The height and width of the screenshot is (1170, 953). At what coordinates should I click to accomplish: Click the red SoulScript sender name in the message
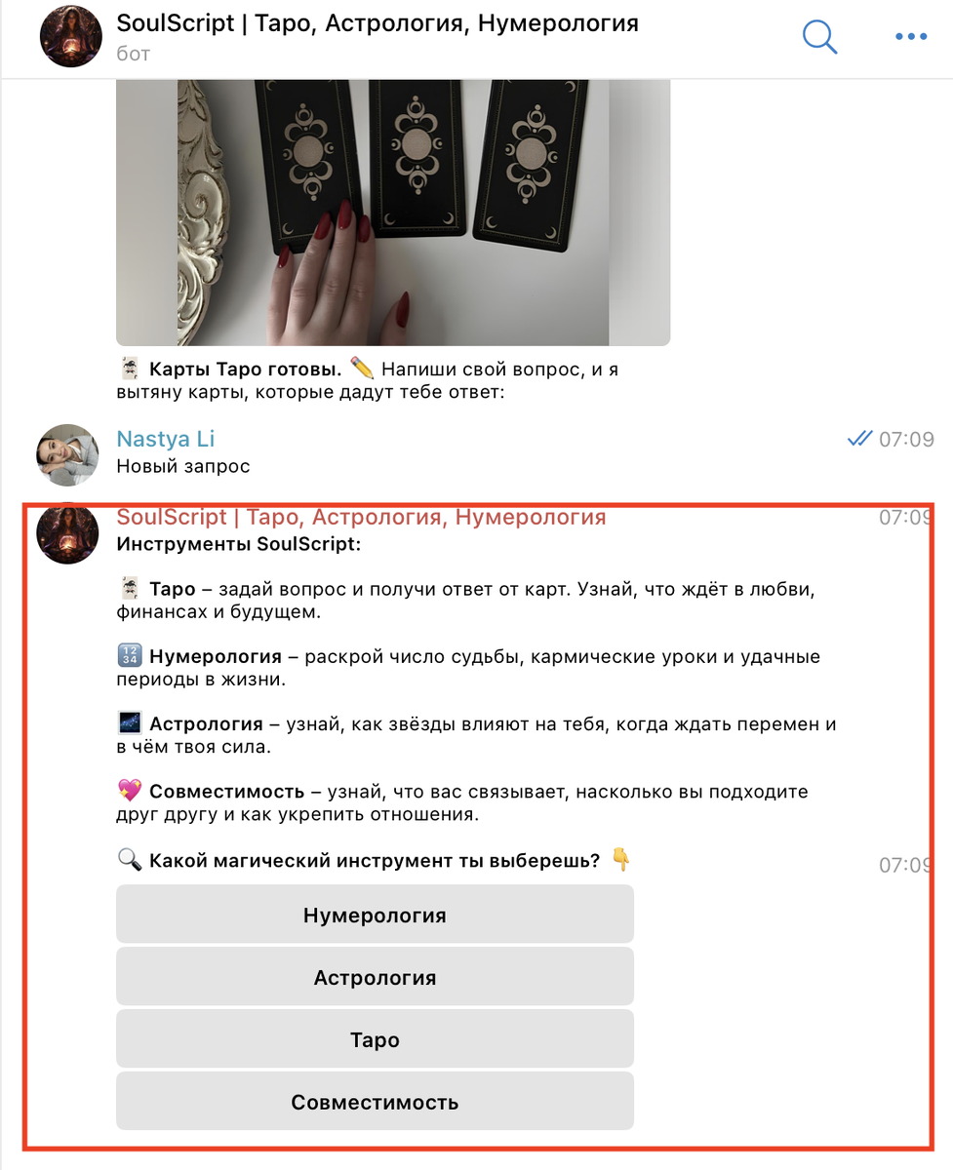pos(361,517)
